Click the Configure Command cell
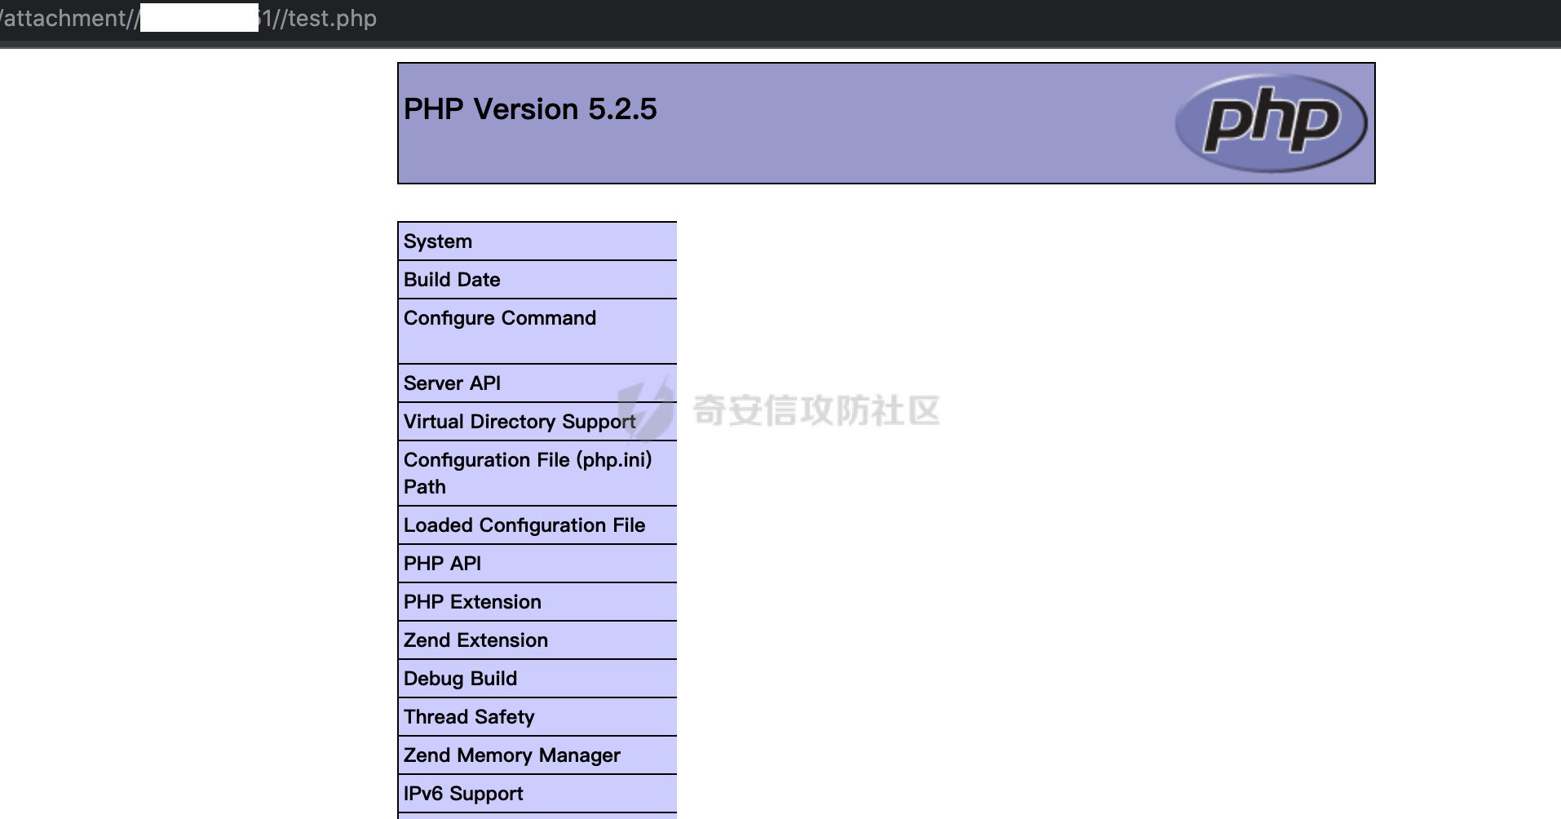The height and width of the screenshot is (819, 1561). click(x=537, y=331)
